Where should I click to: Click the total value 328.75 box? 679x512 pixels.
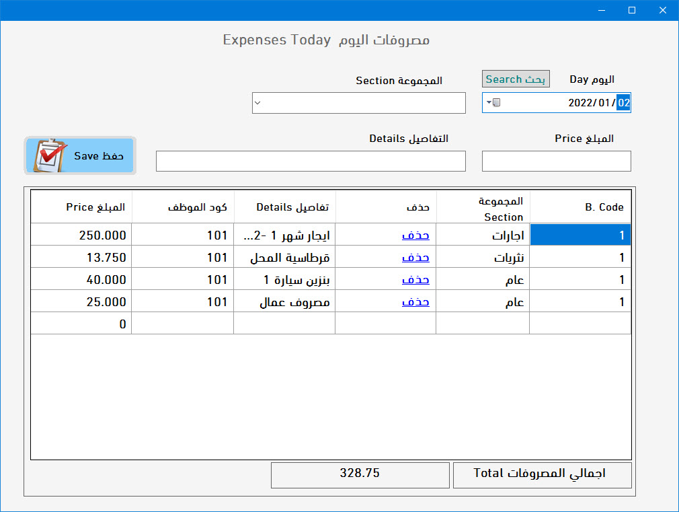[360, 475]
